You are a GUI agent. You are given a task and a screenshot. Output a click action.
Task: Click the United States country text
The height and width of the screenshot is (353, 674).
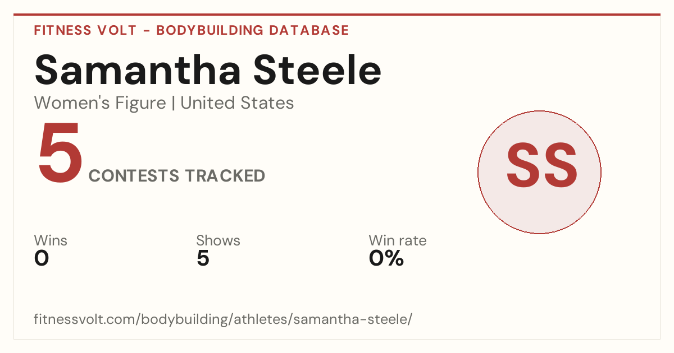tap(237, 103)
